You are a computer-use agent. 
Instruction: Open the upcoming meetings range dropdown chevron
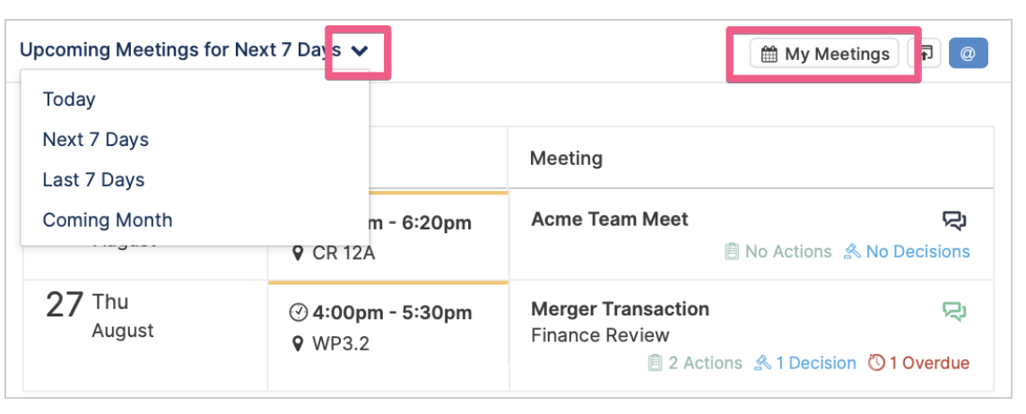point(360,51)
